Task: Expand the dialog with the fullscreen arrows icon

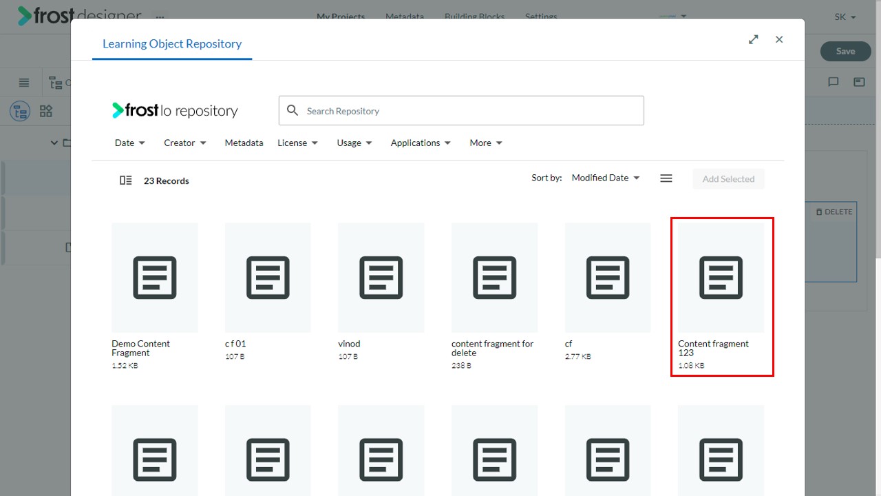Action: 754,39
